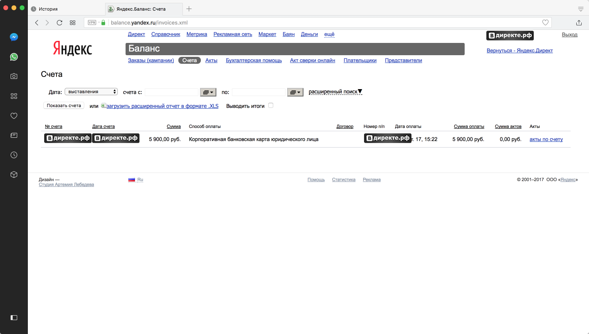Open history clock icon in sidebar
Screen dimensions: 589x334
coord(14,155)
